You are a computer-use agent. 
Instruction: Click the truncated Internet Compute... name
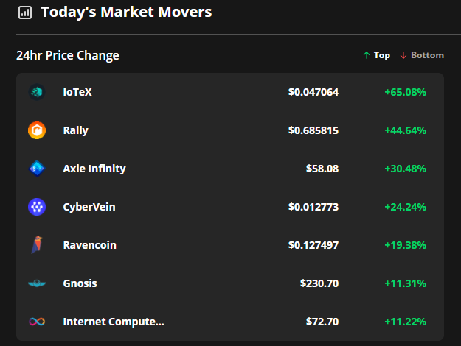pos(114,322)
